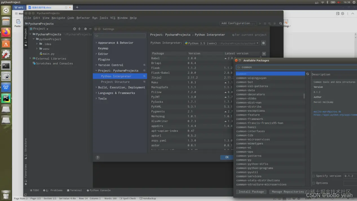Open the PyCharm icon in the dock

(x=6, y=98)
